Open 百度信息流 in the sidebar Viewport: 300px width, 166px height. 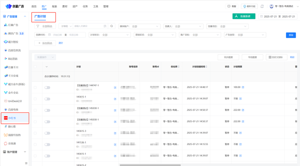12,50
